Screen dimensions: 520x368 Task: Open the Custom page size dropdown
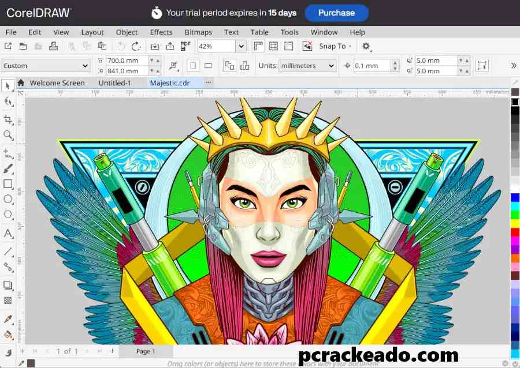[85, 66]
